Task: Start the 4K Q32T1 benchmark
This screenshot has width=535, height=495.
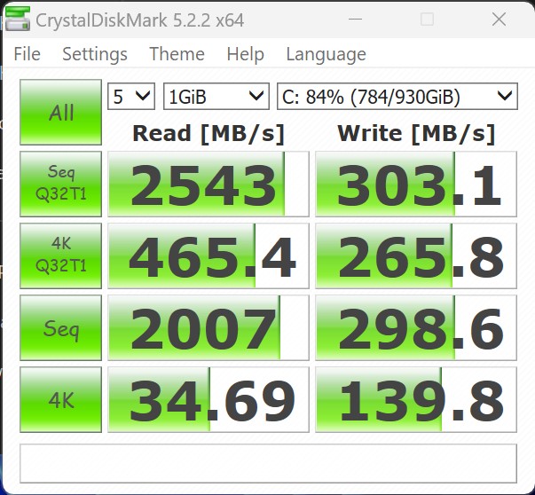Action: tap(60, 255)
